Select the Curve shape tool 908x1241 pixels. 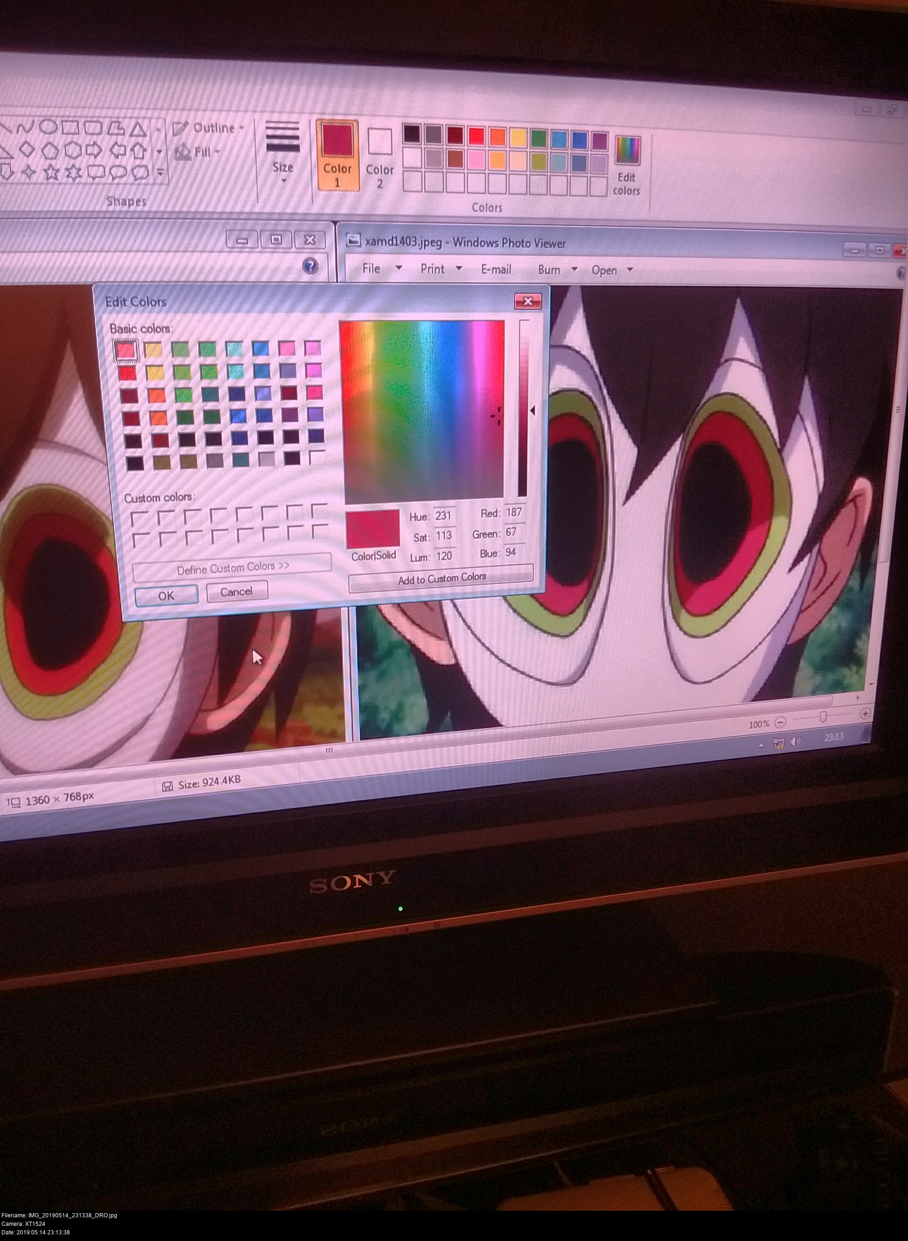25,129
